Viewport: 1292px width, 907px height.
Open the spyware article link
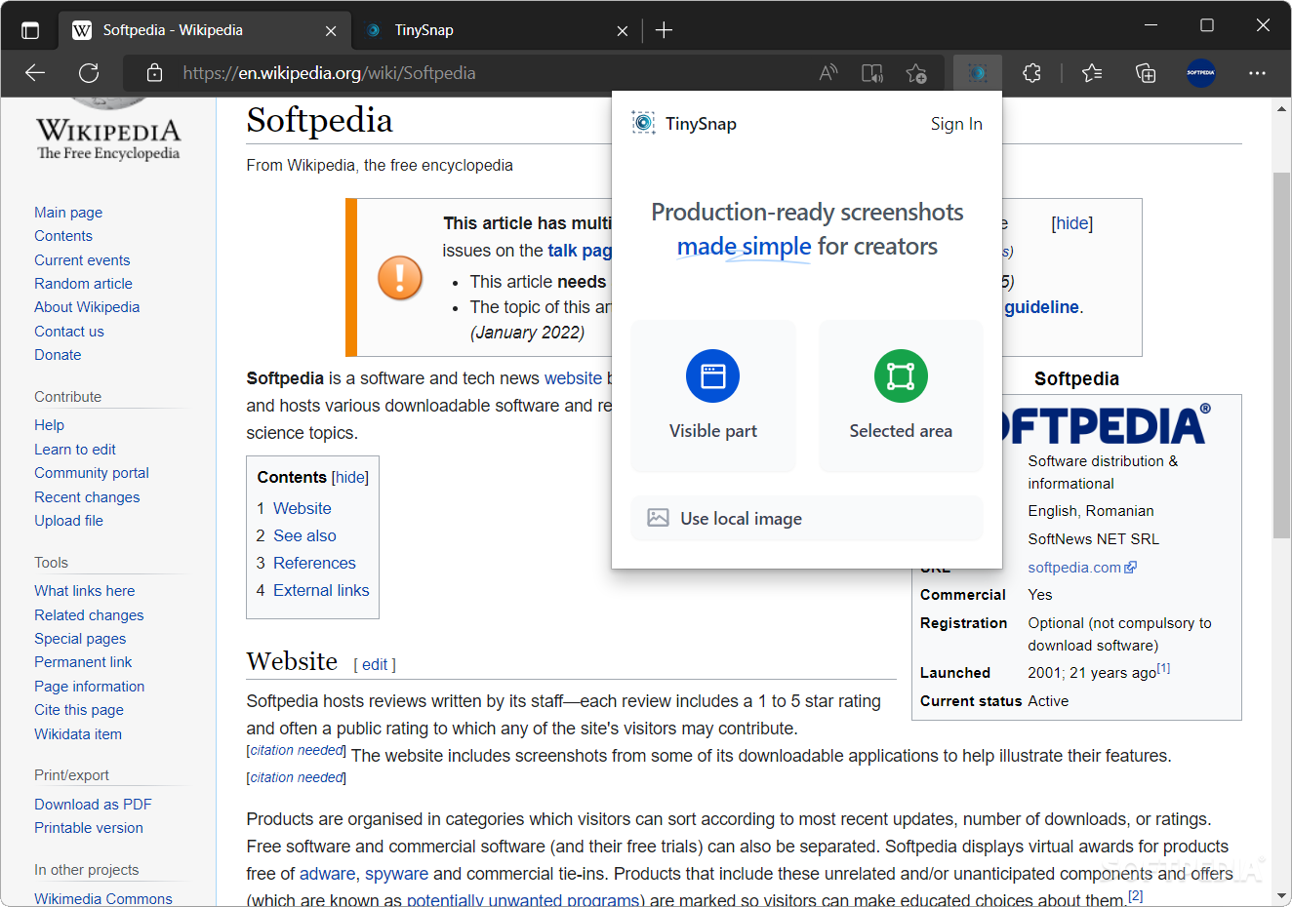point(396,874)
